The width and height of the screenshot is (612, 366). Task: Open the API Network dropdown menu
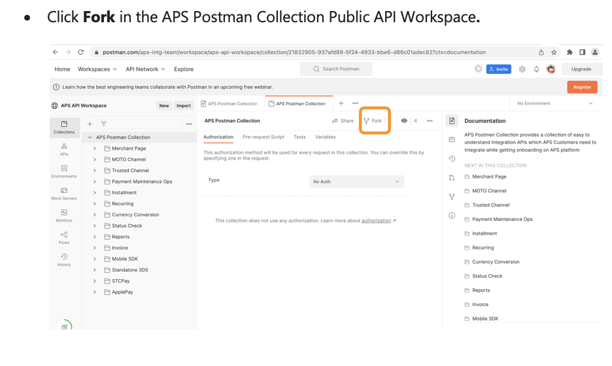point(145,69)
